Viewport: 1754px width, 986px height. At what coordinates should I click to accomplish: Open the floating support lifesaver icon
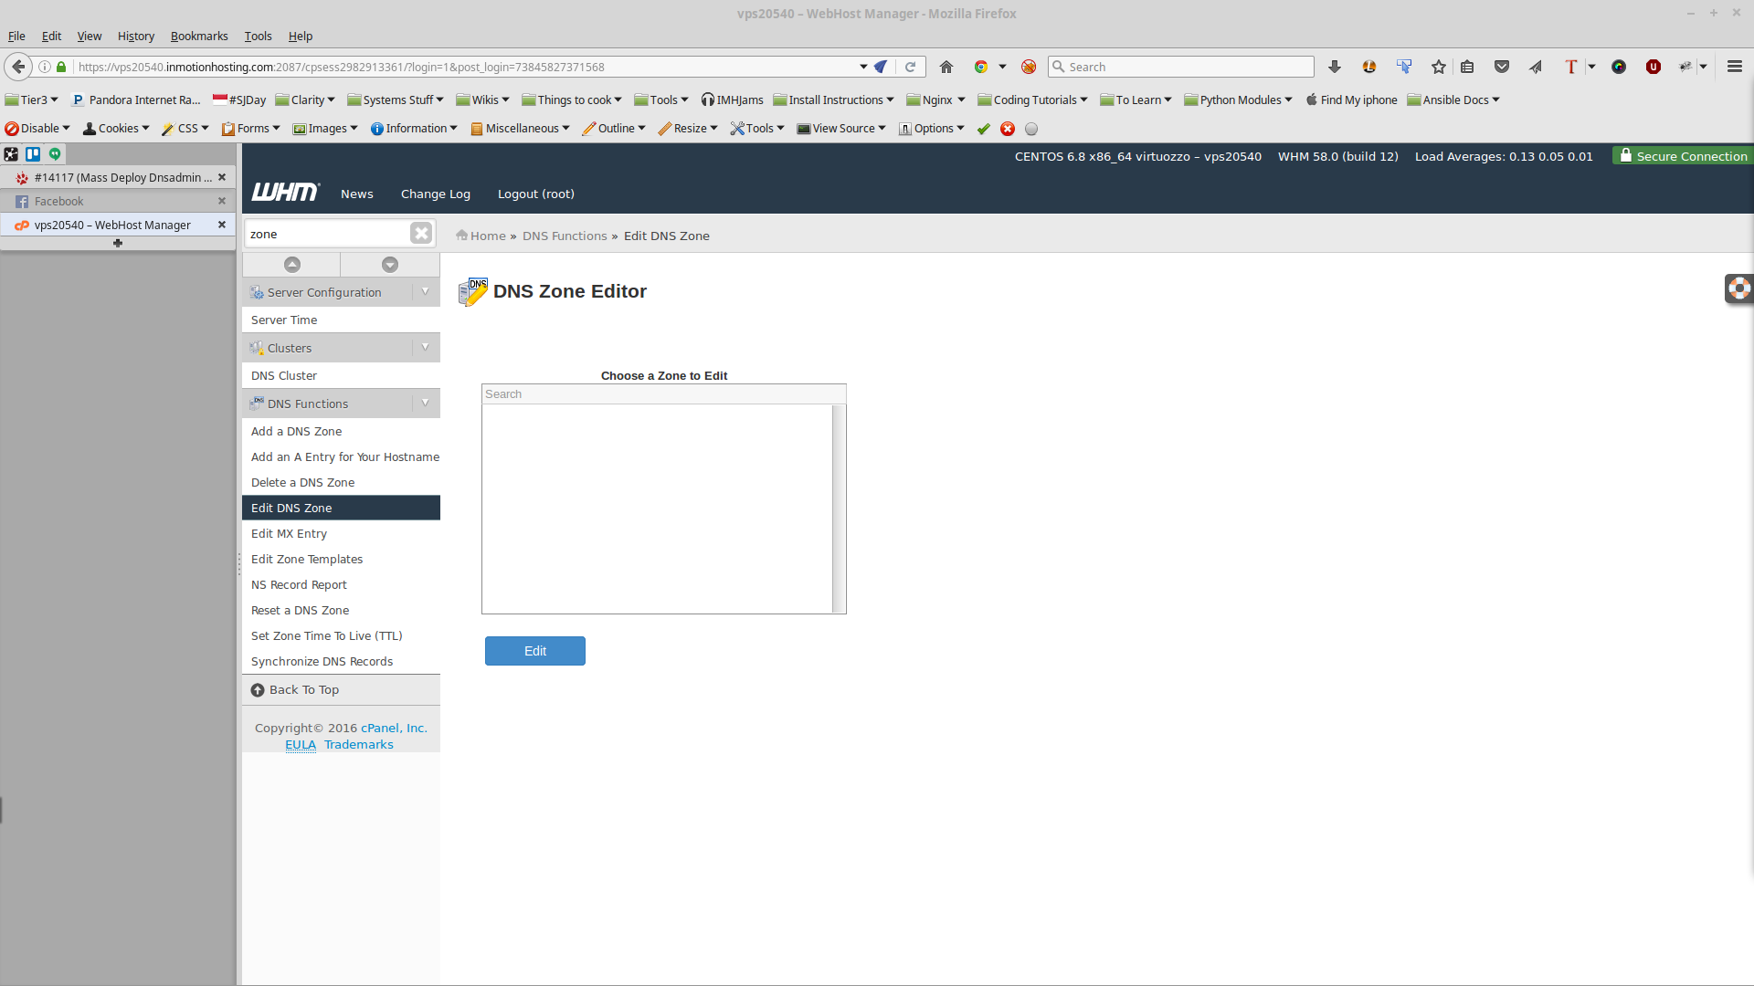click(x=1738, y=288)
